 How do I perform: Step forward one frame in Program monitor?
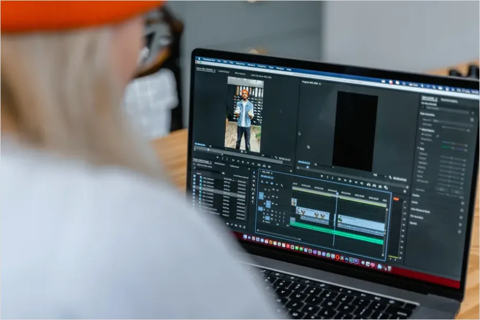coord(356,182)
